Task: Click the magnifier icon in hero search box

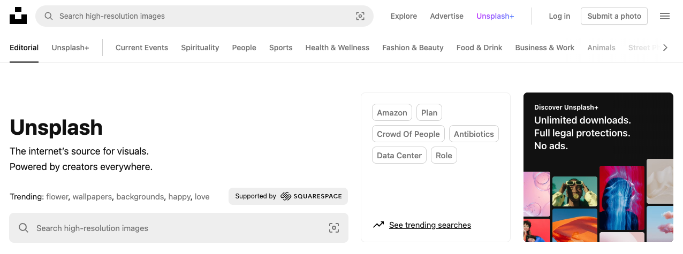Action: pyautogui.click(x=24, y=228)
